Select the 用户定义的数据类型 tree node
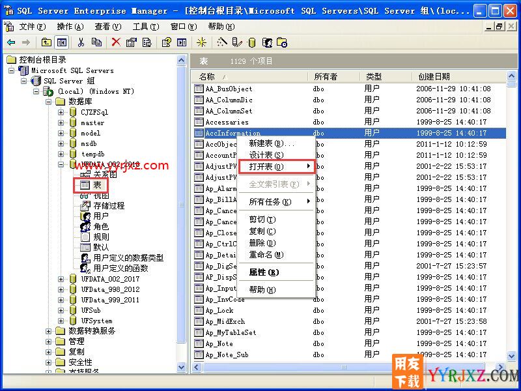 (128, 257)
